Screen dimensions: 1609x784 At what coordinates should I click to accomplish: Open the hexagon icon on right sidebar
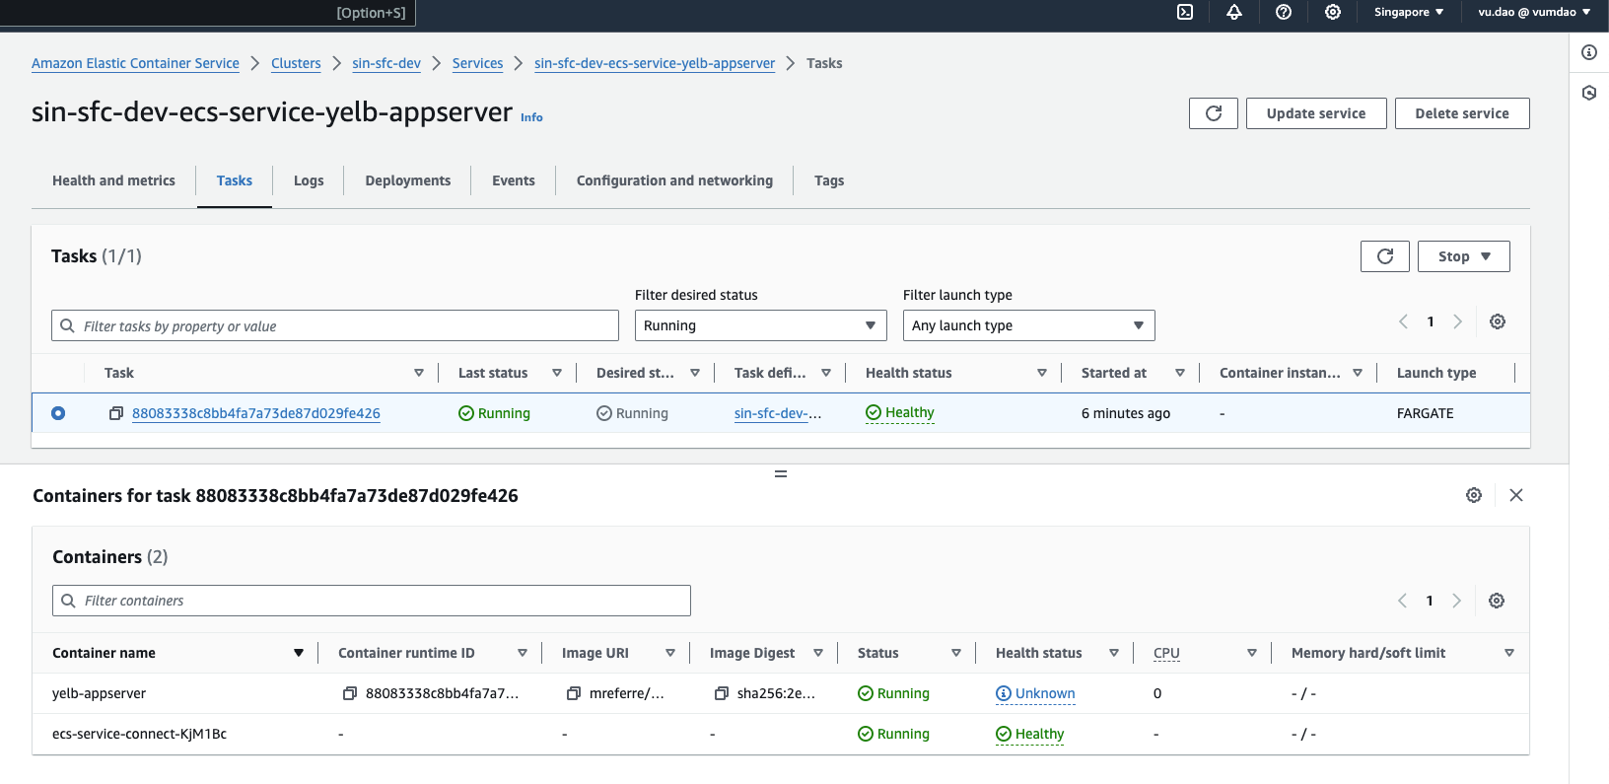pyautogui.click(x=1589, y=93)
